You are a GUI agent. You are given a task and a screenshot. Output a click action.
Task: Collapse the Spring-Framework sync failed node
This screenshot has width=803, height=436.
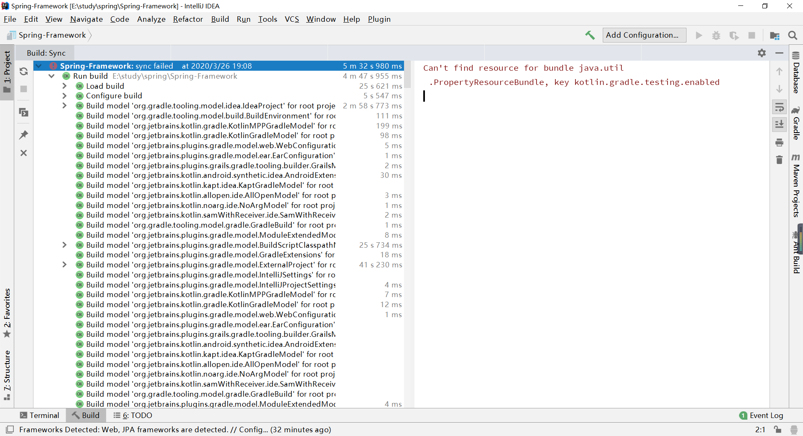[x=38, y=66]
